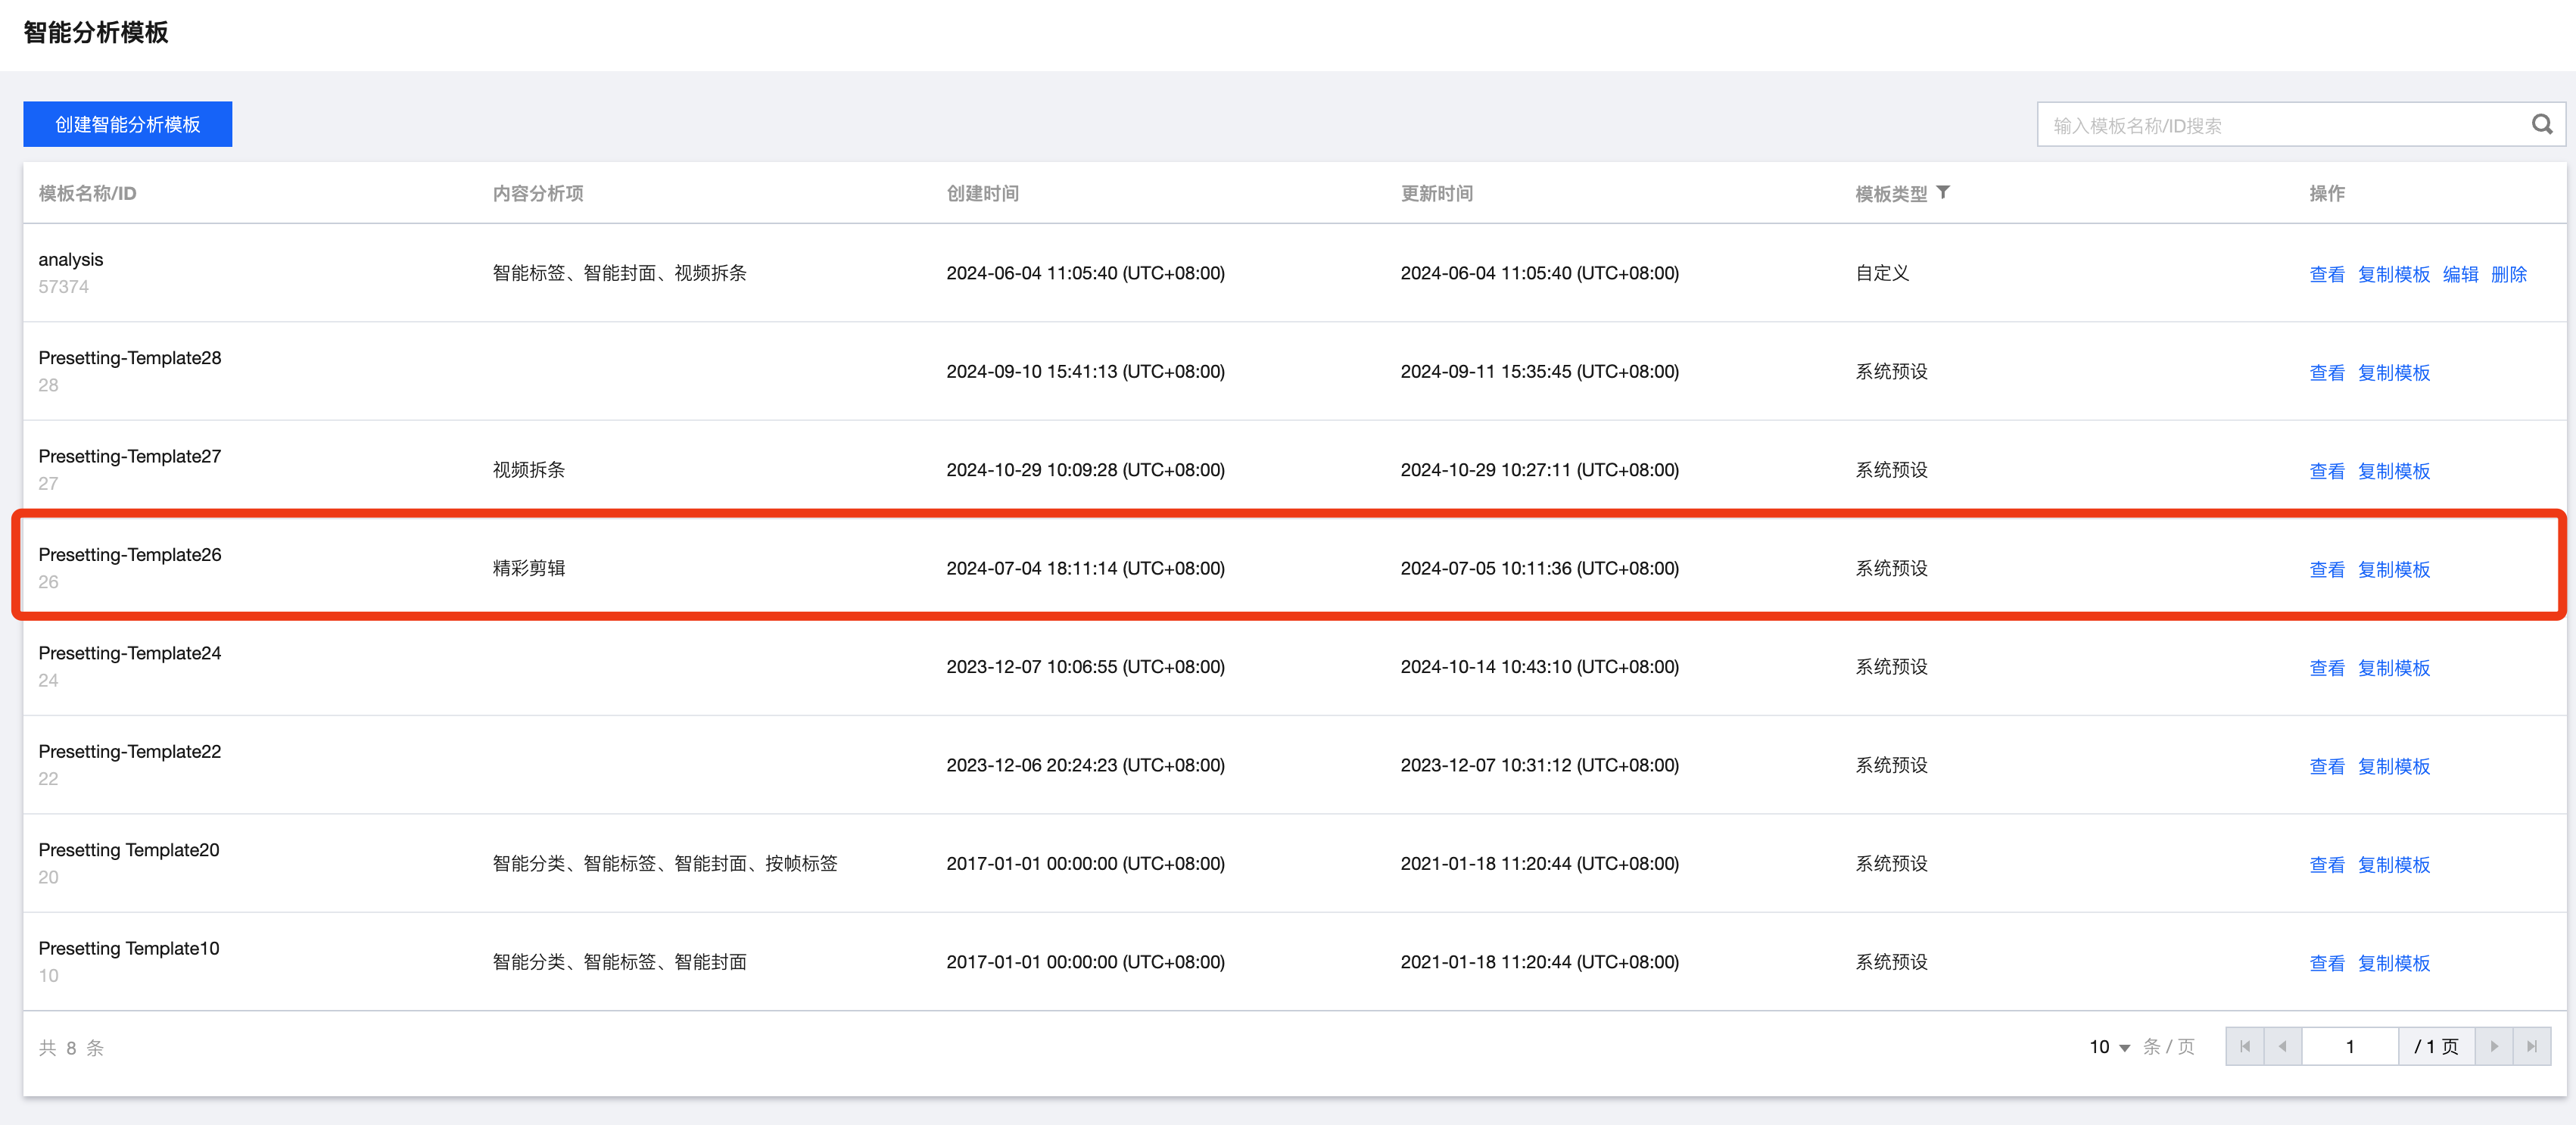2576x1125 pixels.
Task: Click 复制模板 for Presetting-Template27
Action: (2393, 471)
